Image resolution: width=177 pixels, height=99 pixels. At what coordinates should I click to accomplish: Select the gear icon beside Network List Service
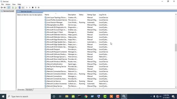45,81
